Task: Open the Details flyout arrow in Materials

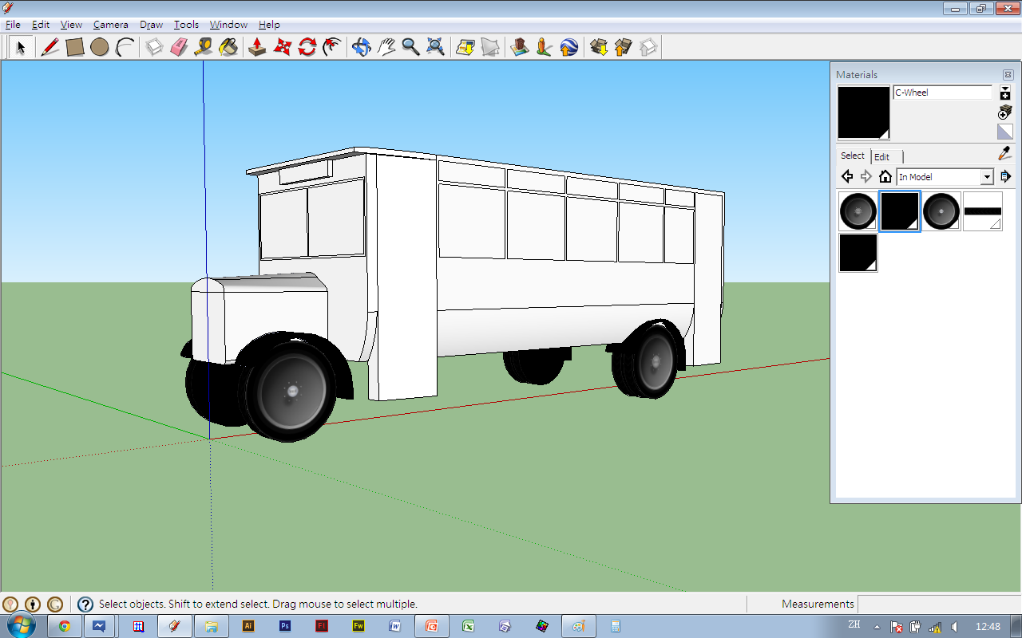Action: pyautogui.click(x=1005, y=177)
